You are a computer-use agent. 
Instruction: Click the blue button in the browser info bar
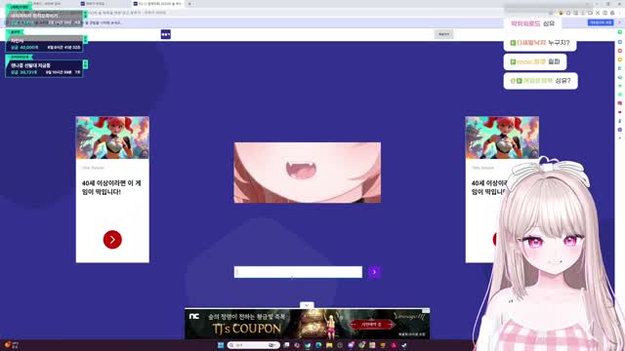tap(601, 22)
